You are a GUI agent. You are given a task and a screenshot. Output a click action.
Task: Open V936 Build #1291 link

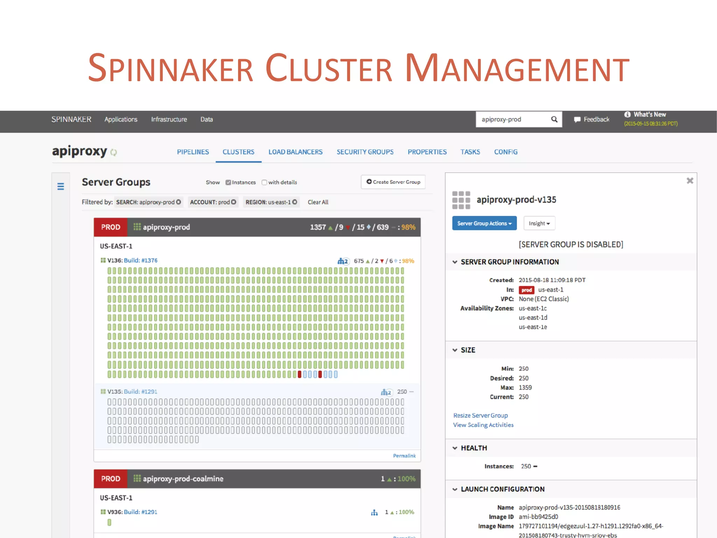[140, 512]
